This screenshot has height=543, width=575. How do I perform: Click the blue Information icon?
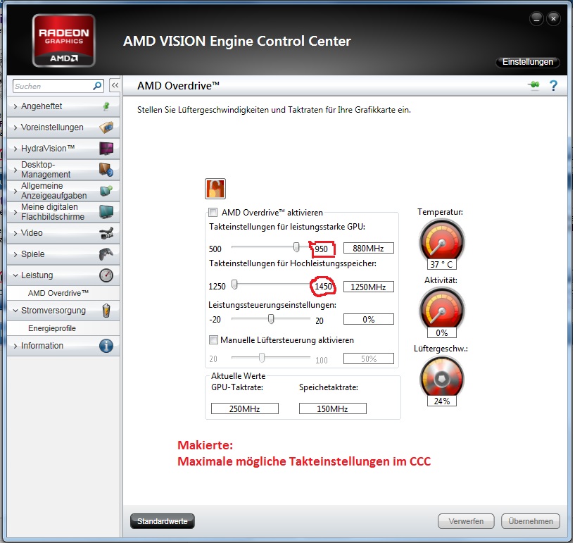click(x=106, y=346)
